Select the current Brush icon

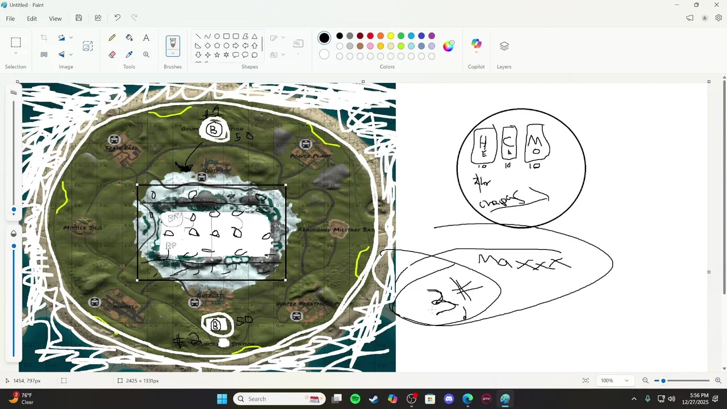click(x=173, y=43)
